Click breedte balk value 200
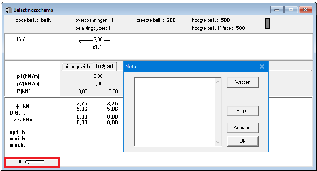This screenshot has height=171, width=317. (x=171, y=20)
